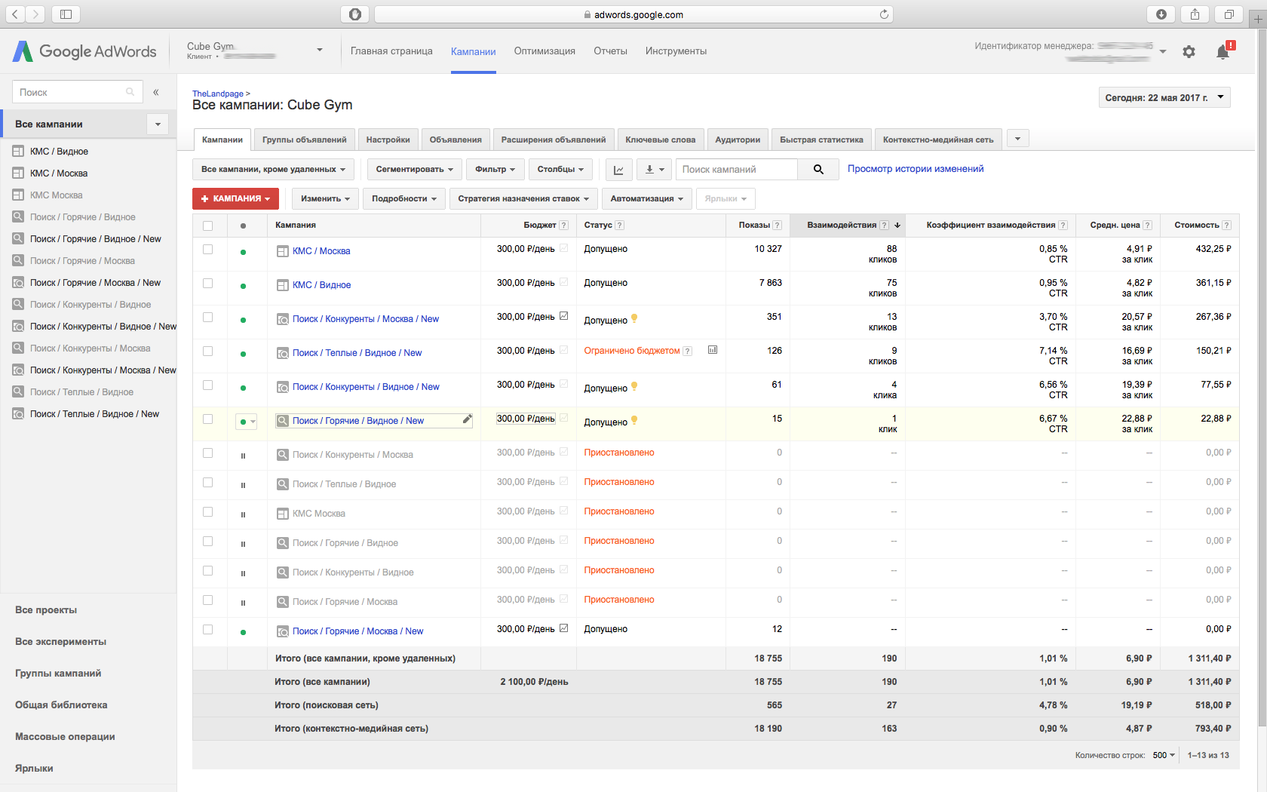Collapse the left sidebar with double-chevron
The height and width of the screenshot is (792, 1267).
click(x=156, y=92)
